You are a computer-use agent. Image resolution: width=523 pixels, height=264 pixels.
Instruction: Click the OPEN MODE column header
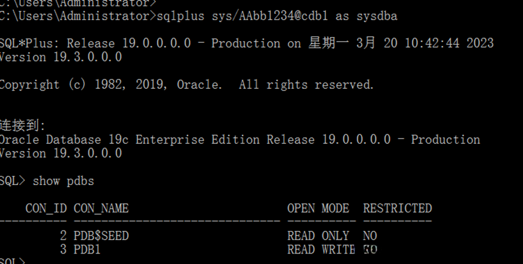tap(318, 208)
